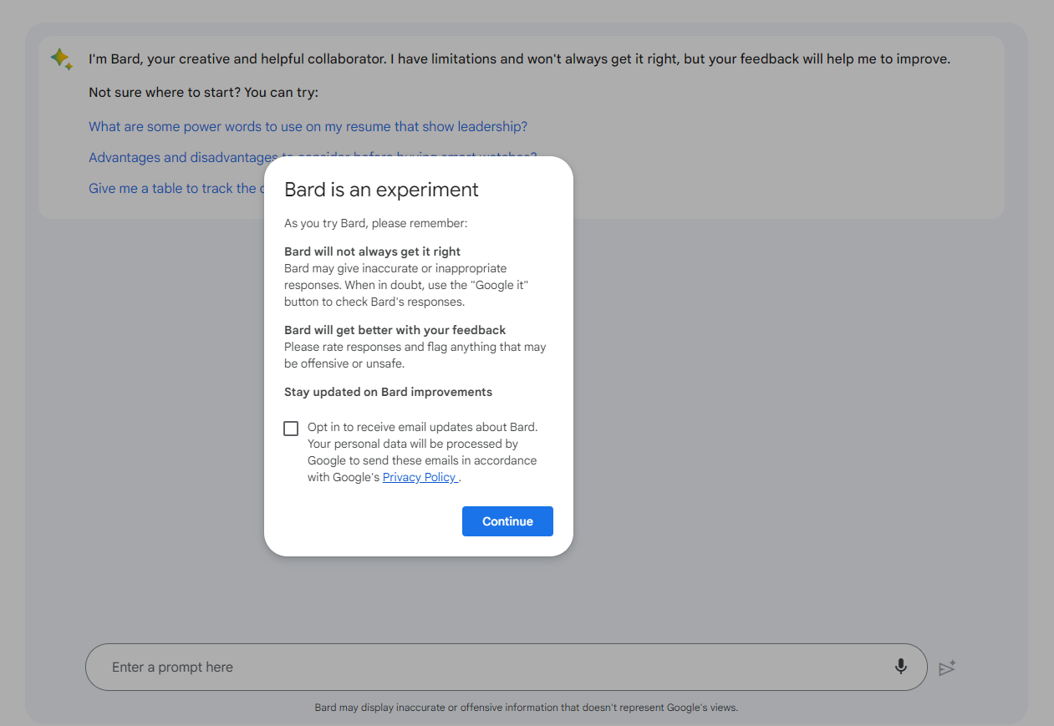The width and height of the screenshot is (1054, 726).
Task: Click 'Bard will get better with your feedback' text
Action: point(395,330)
